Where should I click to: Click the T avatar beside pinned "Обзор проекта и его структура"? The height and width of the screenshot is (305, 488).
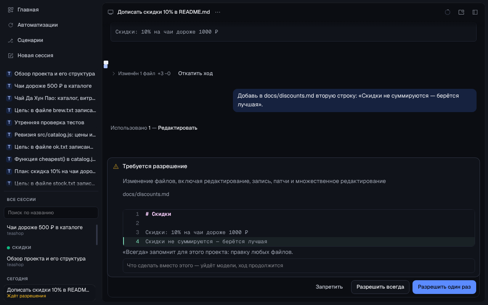[9, 74]
